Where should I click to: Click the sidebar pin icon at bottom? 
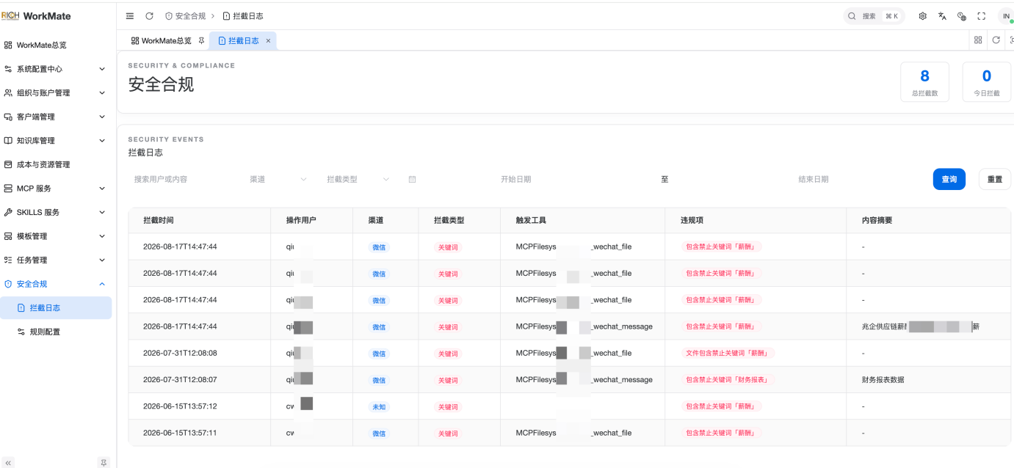[104, 463]
